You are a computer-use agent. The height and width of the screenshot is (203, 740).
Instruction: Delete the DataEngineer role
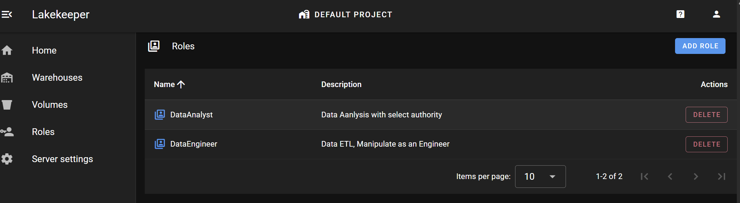click(x=706, y=144)
